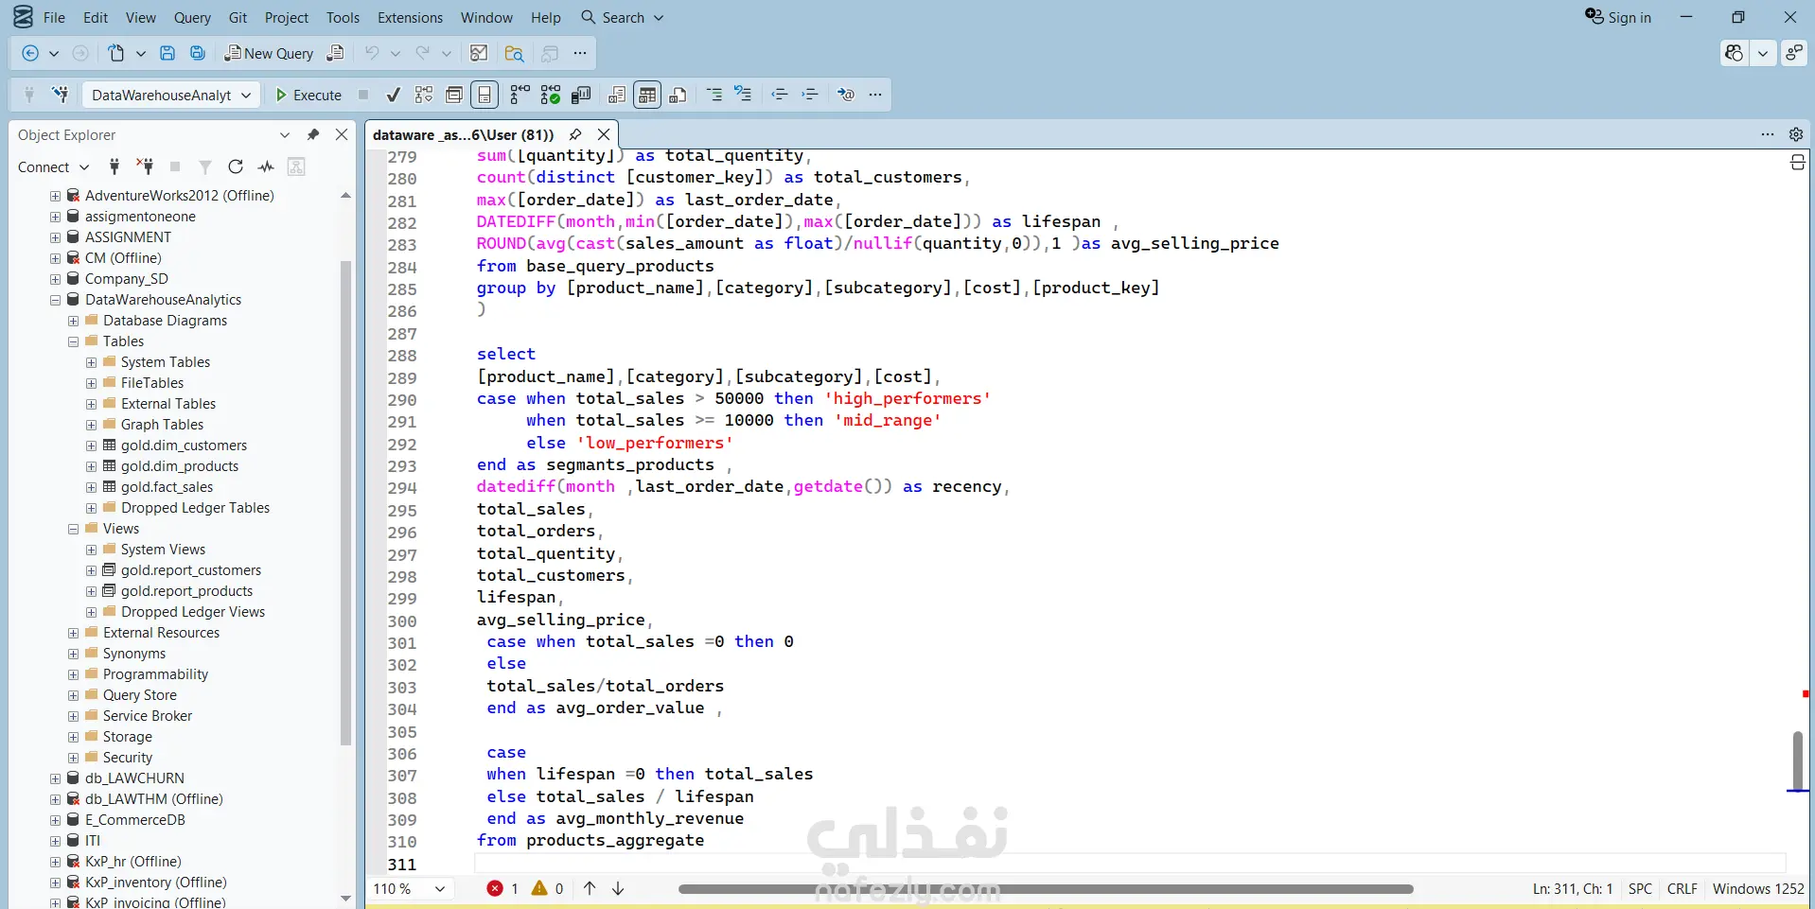Image resolution: width=1815 pixels, height=909 pixels.
Task: Click the yellow warning count indicator
Action: [x=548, y=888]
